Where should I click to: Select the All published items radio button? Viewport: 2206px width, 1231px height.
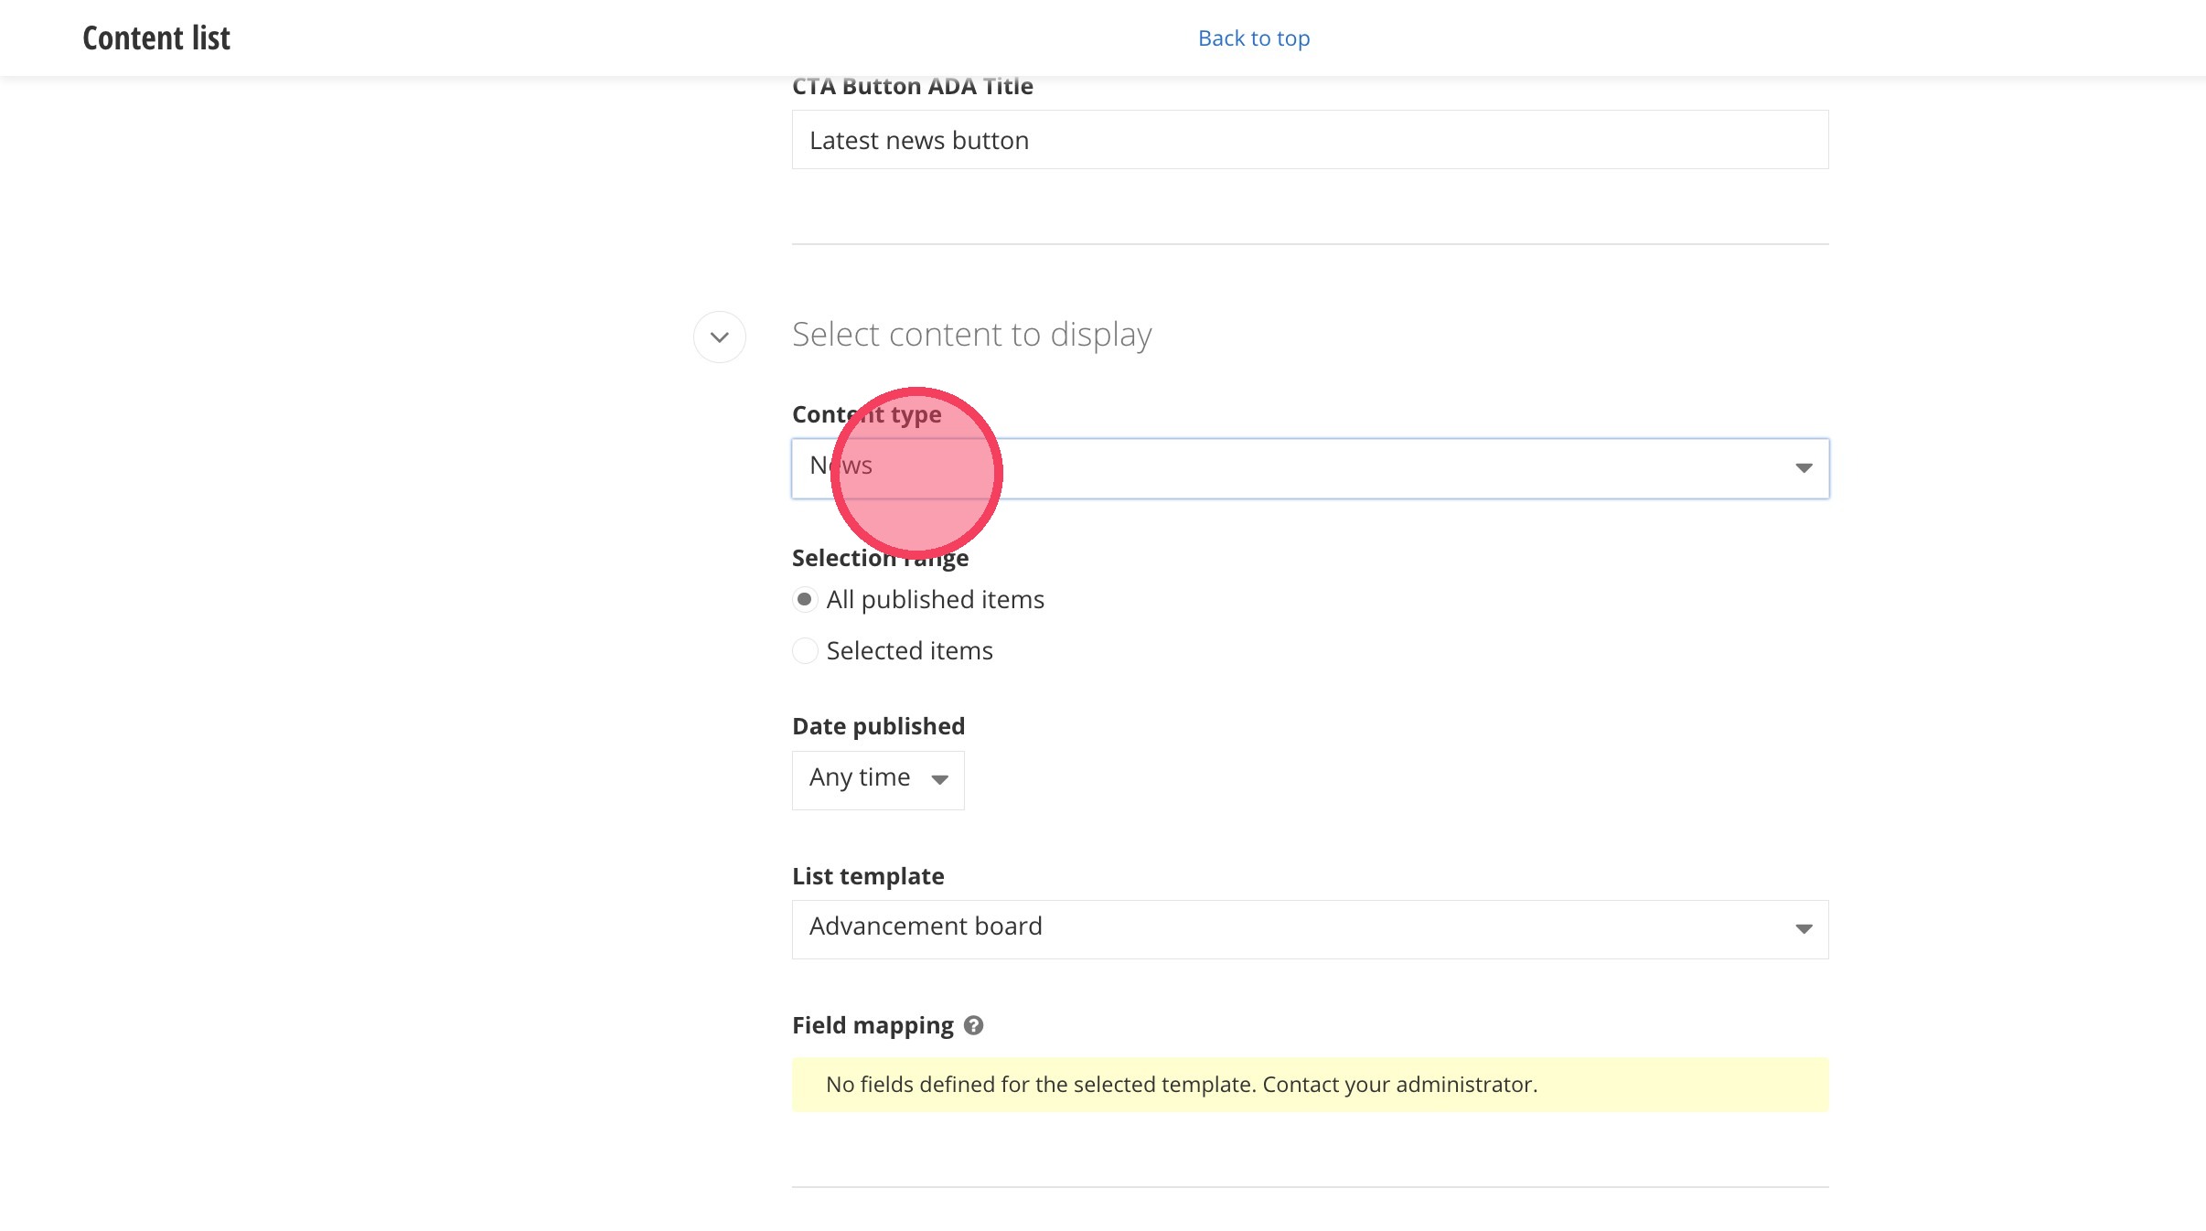click(805, 600)
